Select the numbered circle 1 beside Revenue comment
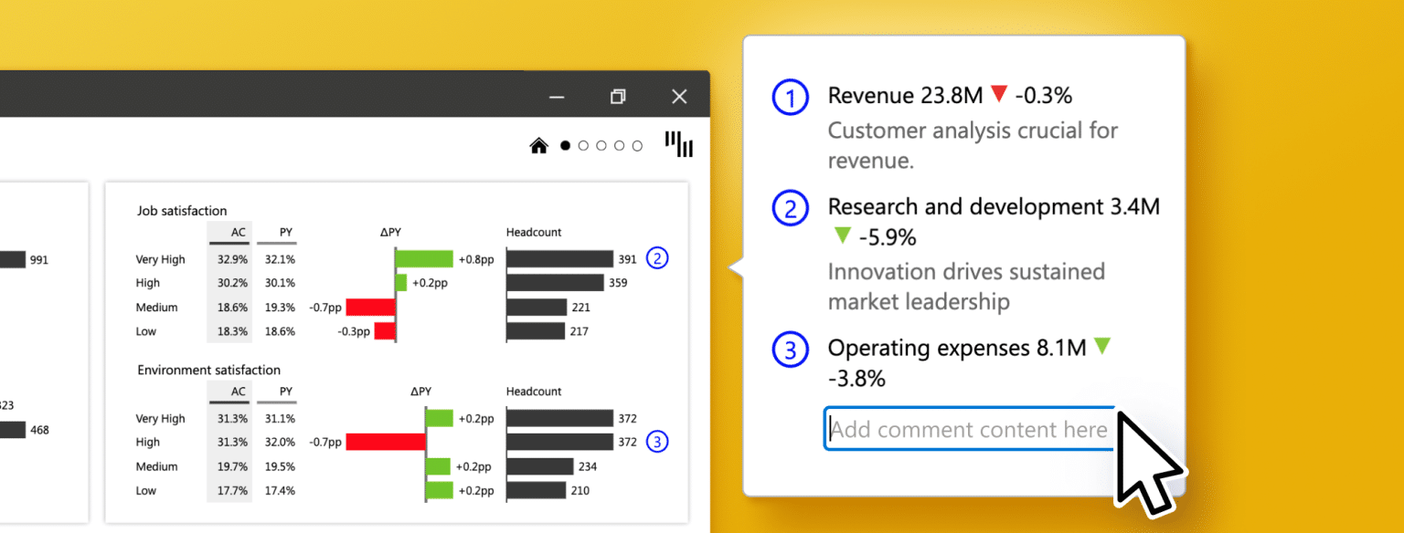1404x533 pixels. (x=791, y=97)
